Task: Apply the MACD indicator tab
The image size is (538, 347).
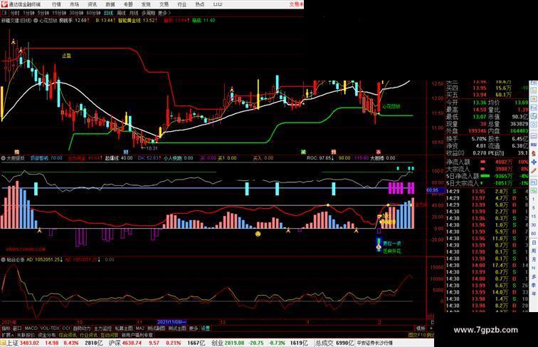Action: [31, 328]
